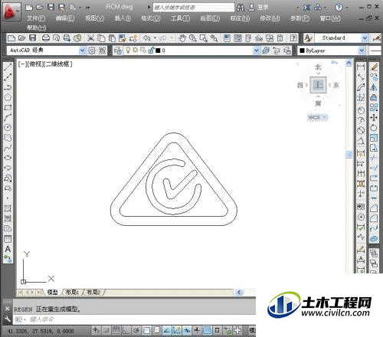Click the Cut scissors icon
The height and width of the screenshot is (337, 383).
90,38
